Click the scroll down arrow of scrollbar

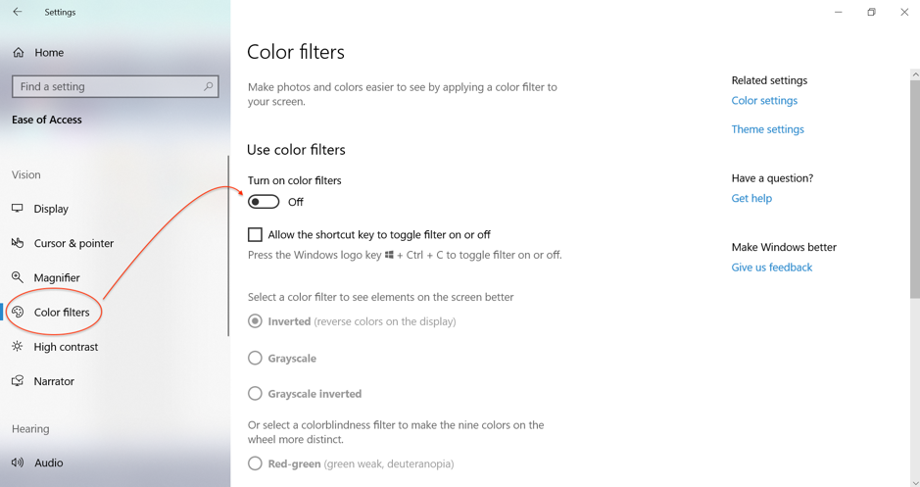point(915,482)
